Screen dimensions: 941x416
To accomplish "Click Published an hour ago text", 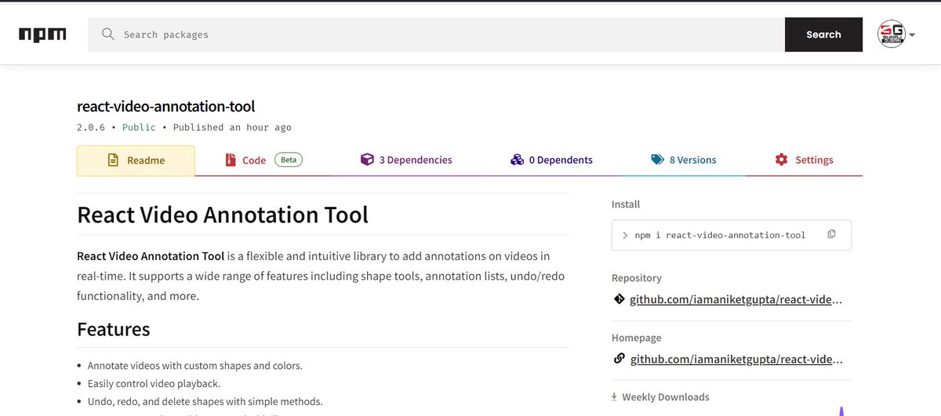I will [x=232, y=128].
